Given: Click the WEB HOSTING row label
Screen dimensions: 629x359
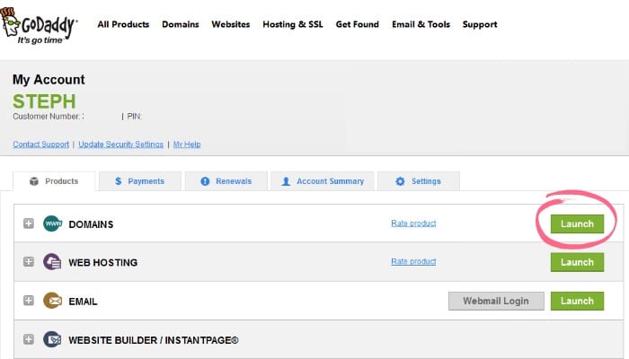Looking at the screenshot, I should [103, 262].
